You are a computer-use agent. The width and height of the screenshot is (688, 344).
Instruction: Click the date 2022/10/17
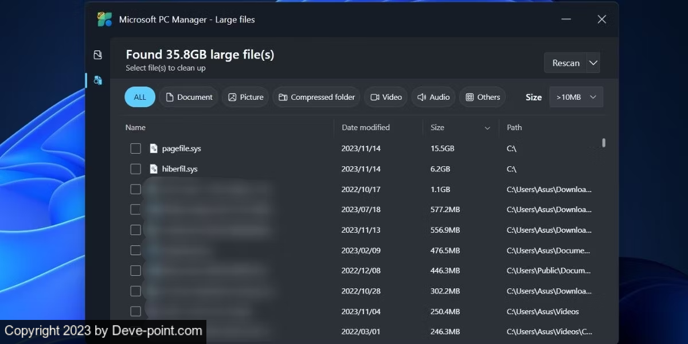coord(361,189)
